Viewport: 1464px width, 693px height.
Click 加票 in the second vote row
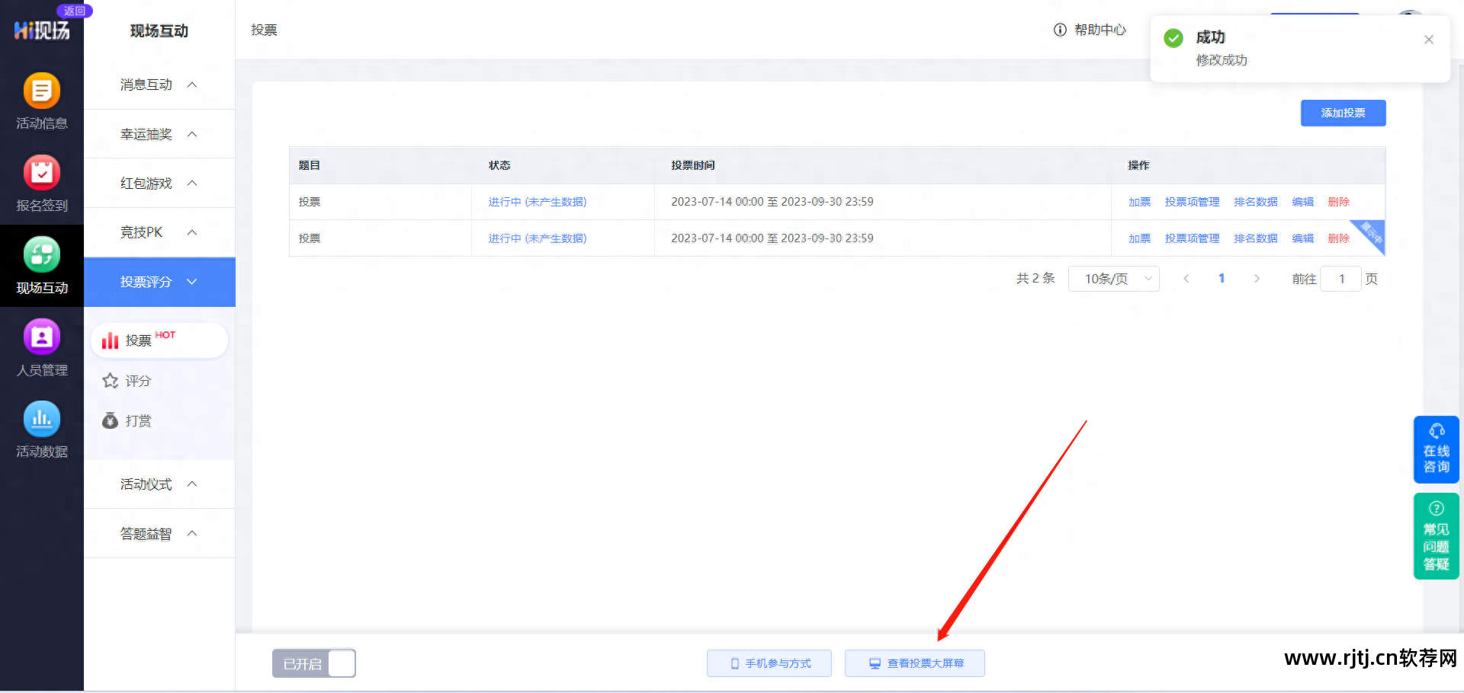tap(1139, 238)
